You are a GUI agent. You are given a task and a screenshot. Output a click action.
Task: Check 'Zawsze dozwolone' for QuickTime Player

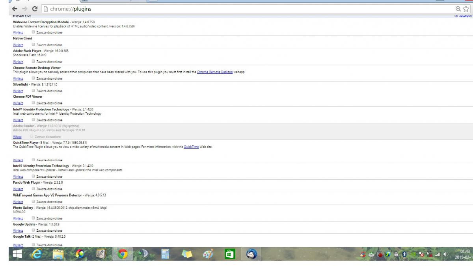coord(34,160)
